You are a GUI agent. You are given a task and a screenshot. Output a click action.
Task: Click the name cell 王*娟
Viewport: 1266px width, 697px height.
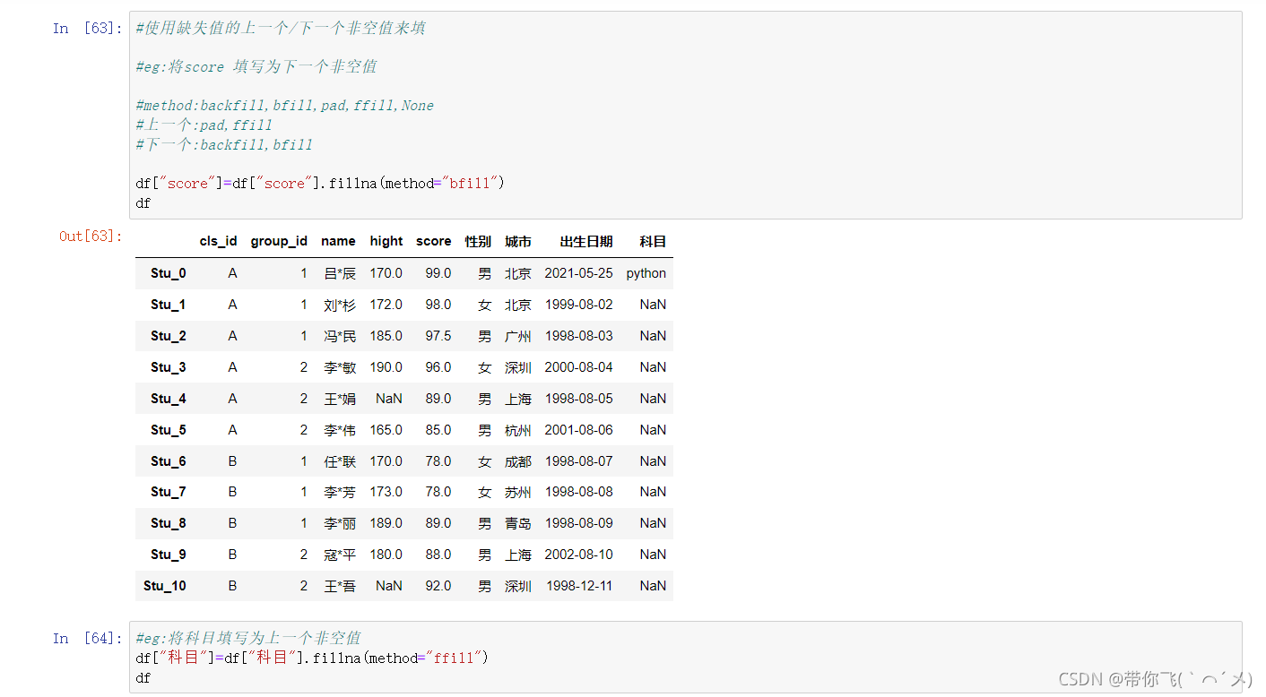point(340,399)
